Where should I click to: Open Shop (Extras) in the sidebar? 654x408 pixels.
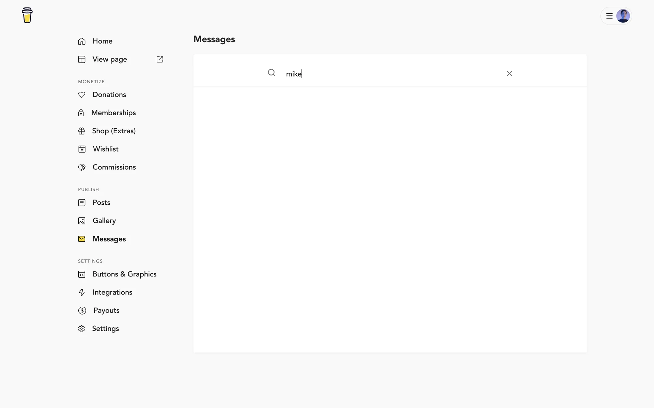114,131
